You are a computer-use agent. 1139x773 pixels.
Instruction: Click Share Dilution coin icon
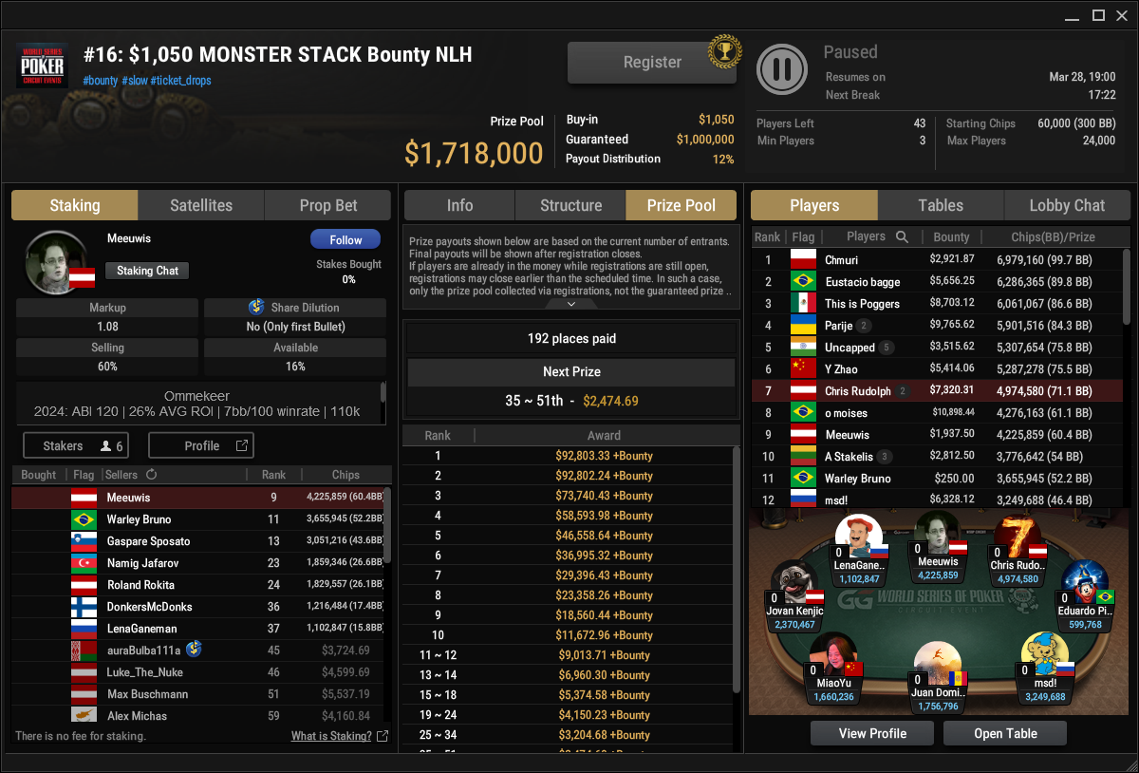255,308
